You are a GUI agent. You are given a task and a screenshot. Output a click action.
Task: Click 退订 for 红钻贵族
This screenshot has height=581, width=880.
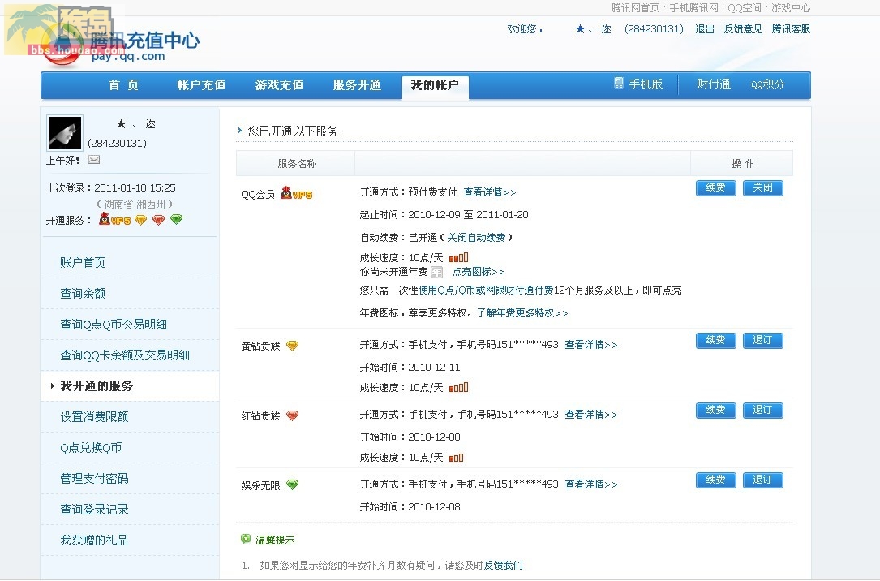coord(762,411)
